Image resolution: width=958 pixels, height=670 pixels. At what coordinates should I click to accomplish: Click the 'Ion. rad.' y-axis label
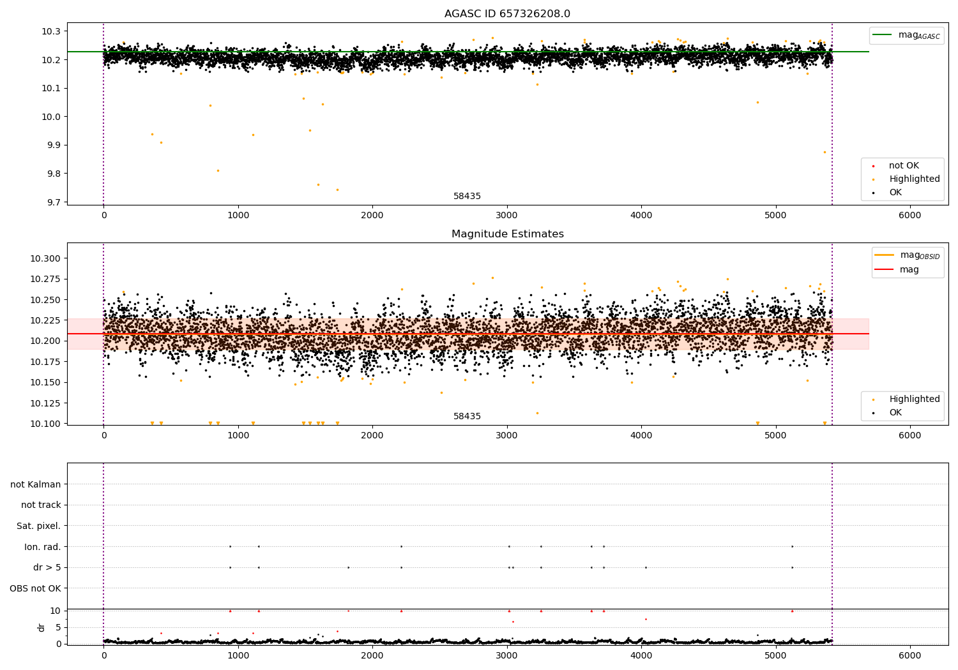pyautogui.click(x=43, y=547)
